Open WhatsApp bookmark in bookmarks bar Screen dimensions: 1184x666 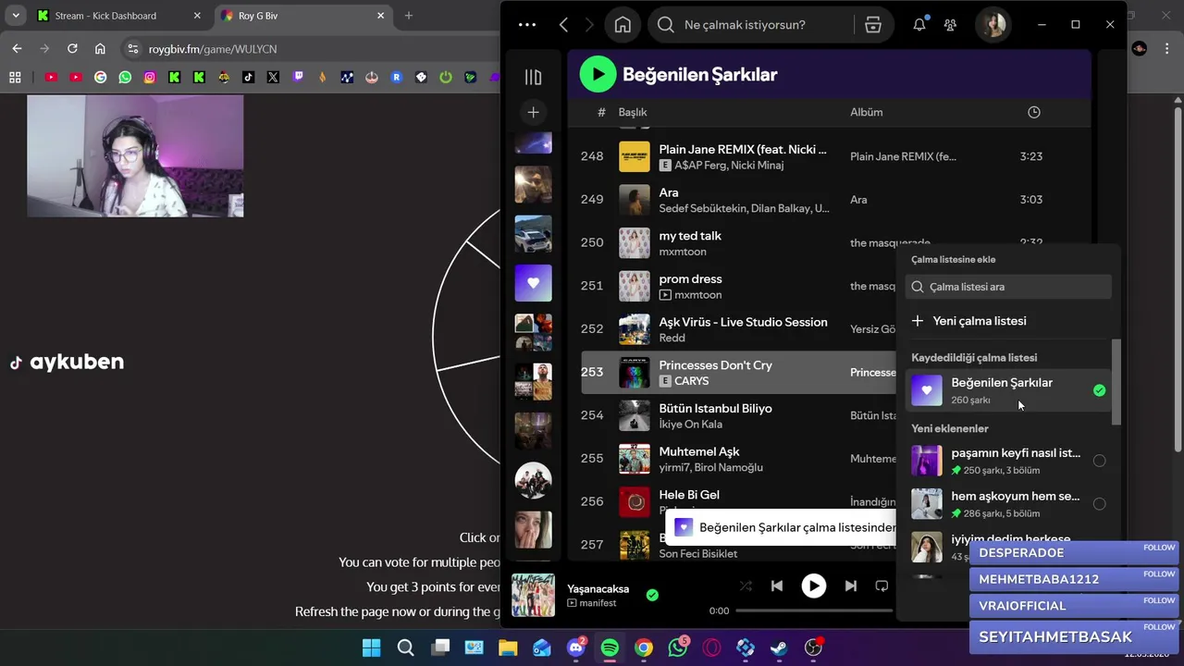125,78
